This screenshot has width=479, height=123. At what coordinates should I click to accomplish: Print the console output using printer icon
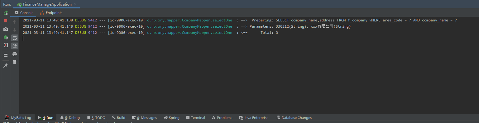point(15,54)
